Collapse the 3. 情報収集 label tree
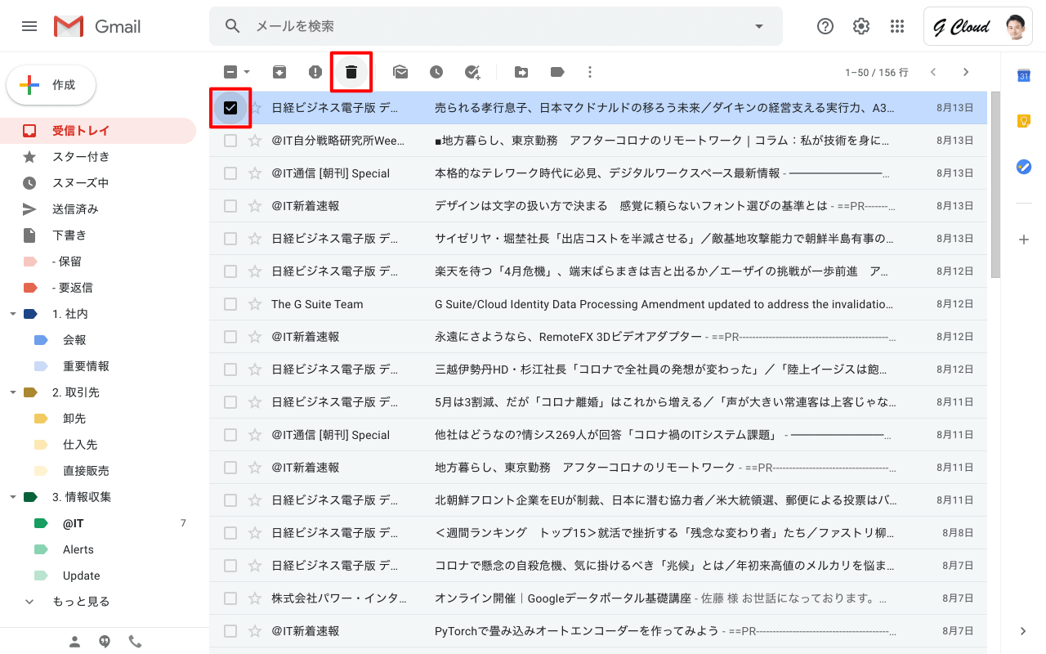Screen dimensions: 1046x654 tap(12, 497)
